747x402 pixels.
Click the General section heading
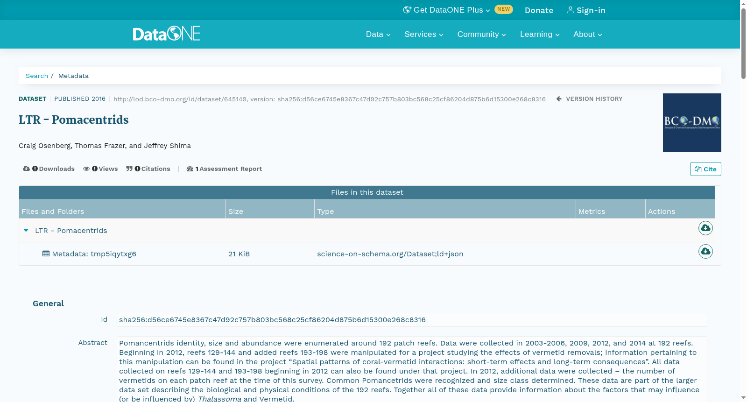pyautogui.click(x=48, y=303)
